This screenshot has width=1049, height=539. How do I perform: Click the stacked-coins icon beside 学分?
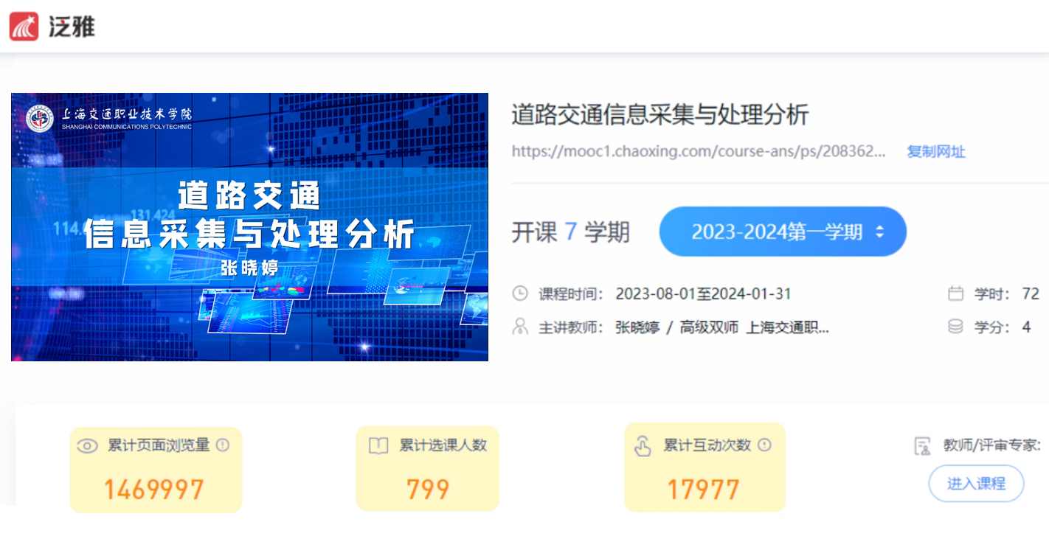tap(955, 327)
